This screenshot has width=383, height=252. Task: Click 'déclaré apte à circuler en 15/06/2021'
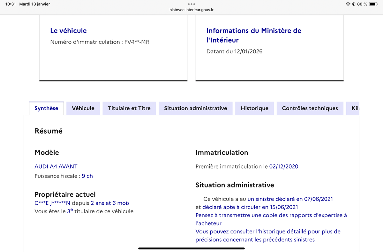250,207
